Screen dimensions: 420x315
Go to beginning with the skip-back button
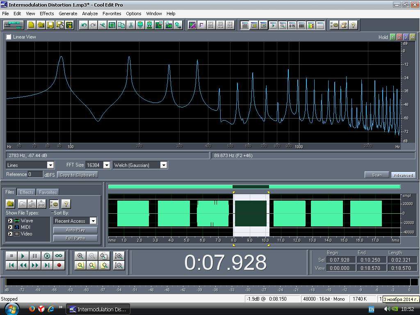(x=11, y=265)
